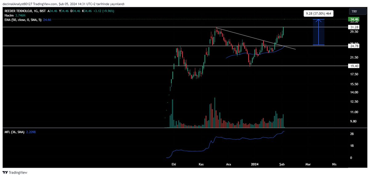Click the TradingView logo at bottom left
Screen dimensions: 370x177
tap(15, 173)
